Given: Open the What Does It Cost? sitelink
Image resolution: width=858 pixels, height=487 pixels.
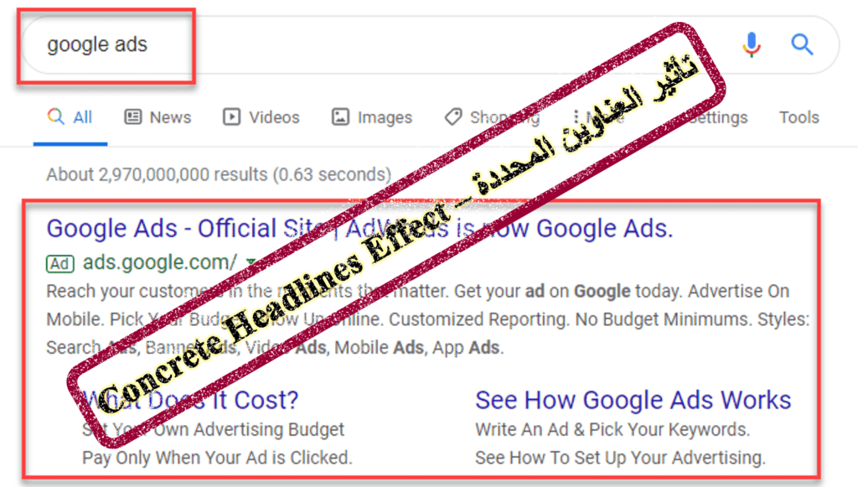Looking at the screenshot, I should (190, 400).
